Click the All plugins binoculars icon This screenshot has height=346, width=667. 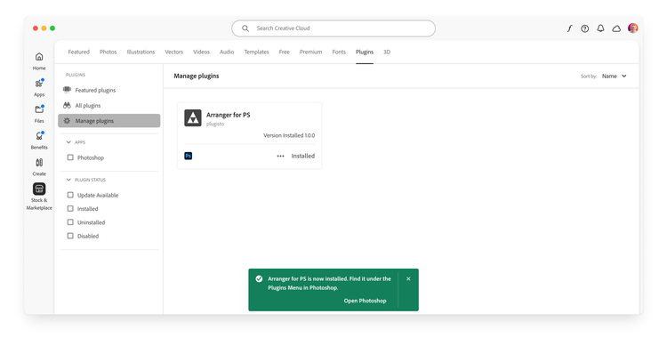(67, 105)
